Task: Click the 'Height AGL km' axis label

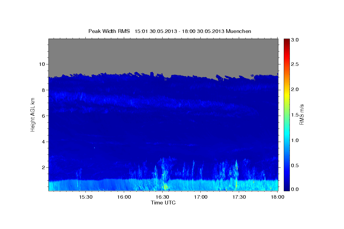Action: (33, 114)
